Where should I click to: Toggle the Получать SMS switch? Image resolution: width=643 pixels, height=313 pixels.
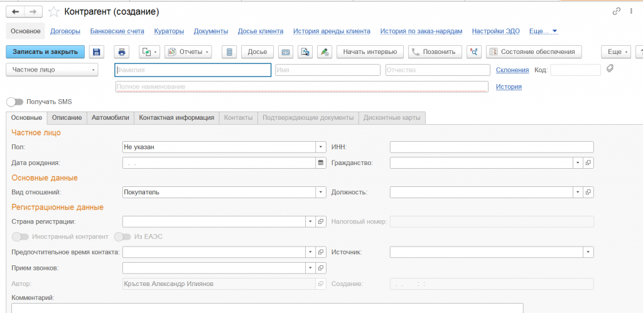15,102
